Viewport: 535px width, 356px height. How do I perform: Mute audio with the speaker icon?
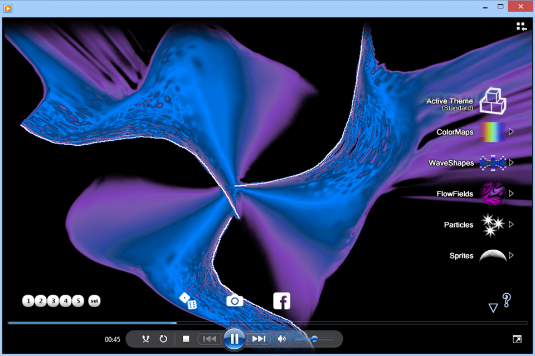[281, 339]
